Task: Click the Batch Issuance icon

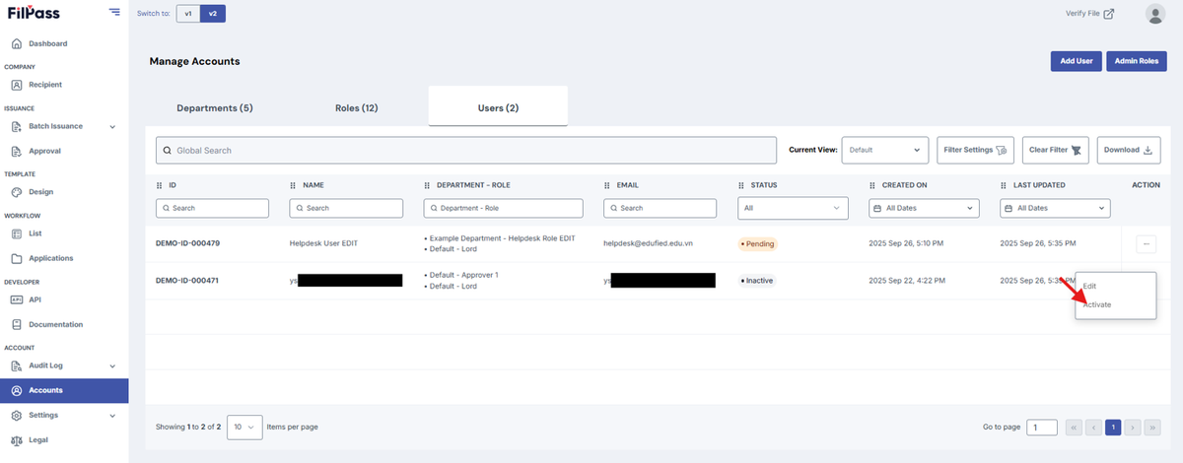Action: 17,126
